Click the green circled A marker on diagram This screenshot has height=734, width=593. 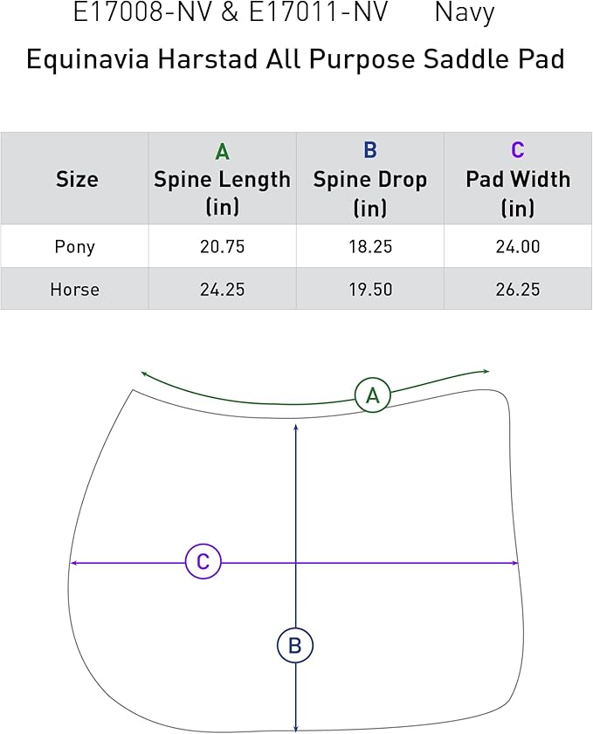point(373,395)
